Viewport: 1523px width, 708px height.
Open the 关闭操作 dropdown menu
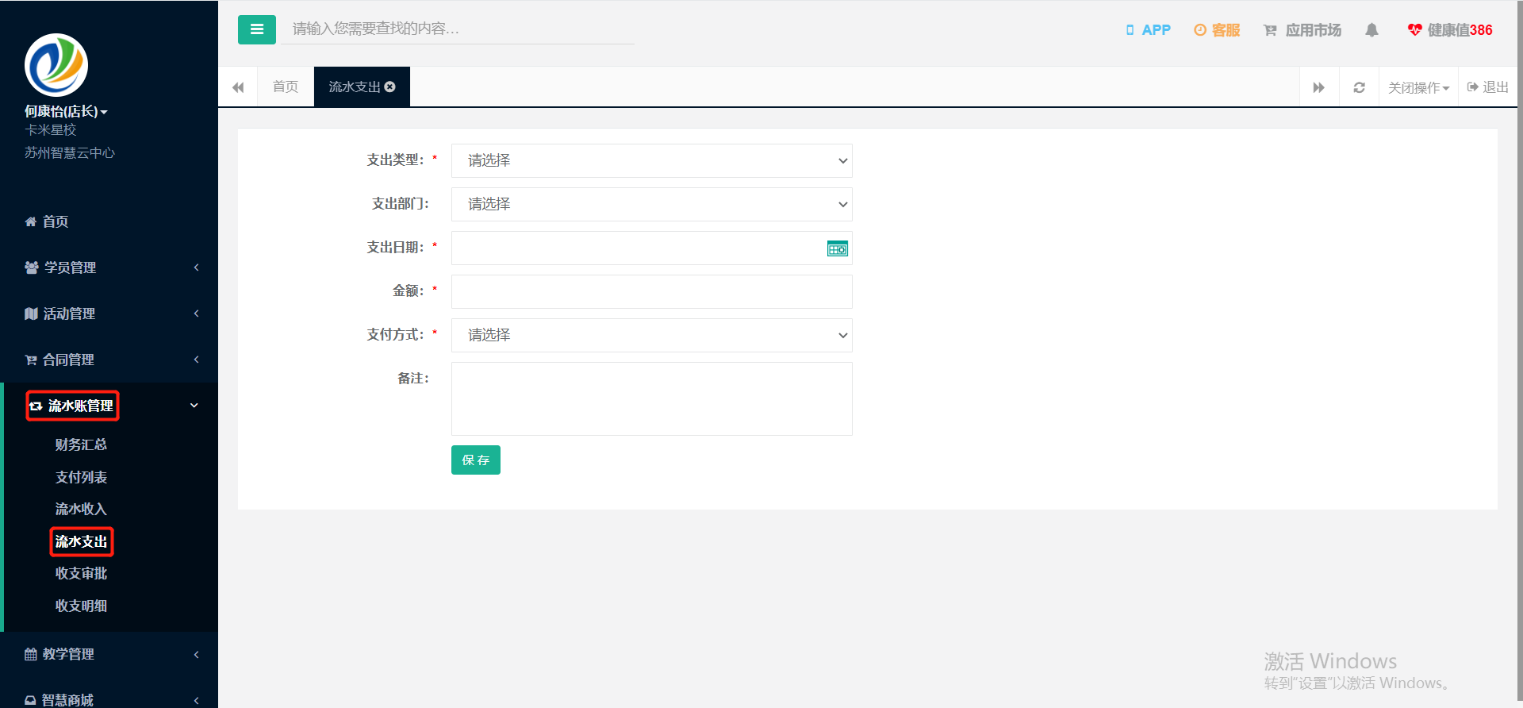1418,87
